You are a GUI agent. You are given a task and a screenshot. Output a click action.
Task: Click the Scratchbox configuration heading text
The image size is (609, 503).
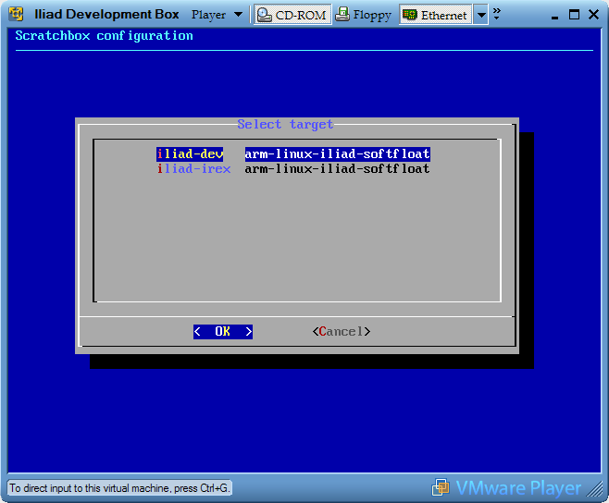pos(104,36)
